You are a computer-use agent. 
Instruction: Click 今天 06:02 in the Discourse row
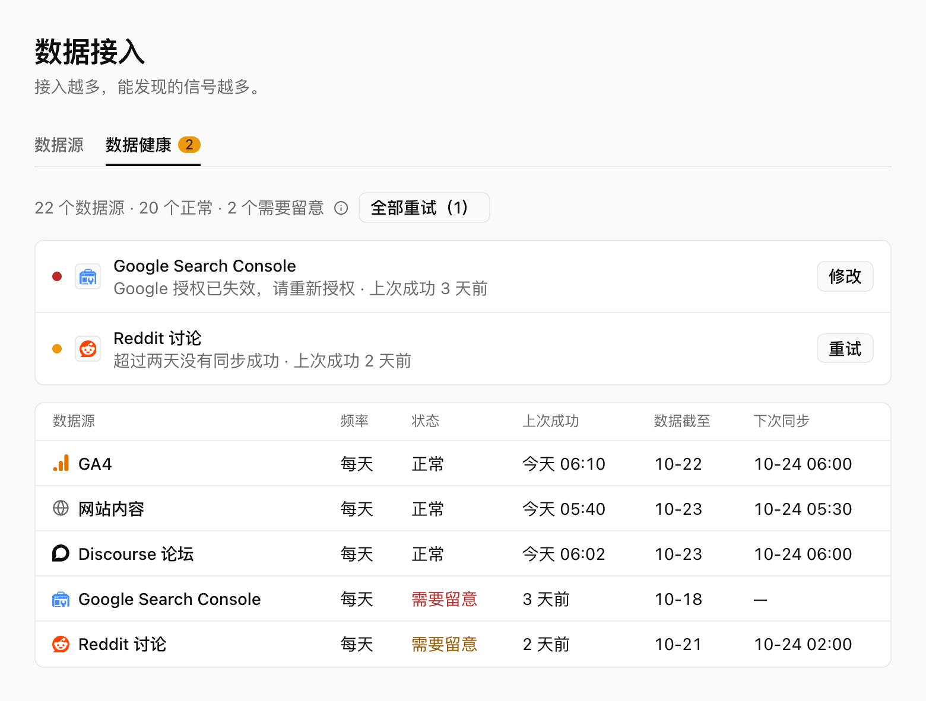(x=564, y=554)
